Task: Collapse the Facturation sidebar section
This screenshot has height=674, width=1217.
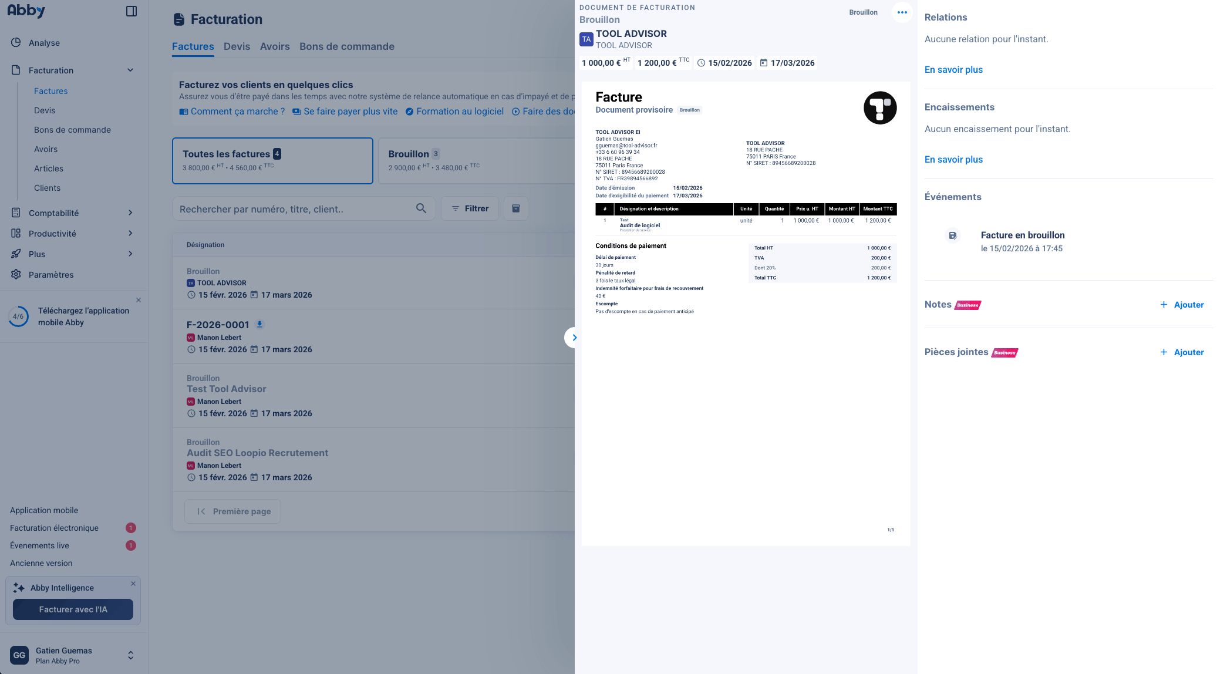Action: [130, 70]
